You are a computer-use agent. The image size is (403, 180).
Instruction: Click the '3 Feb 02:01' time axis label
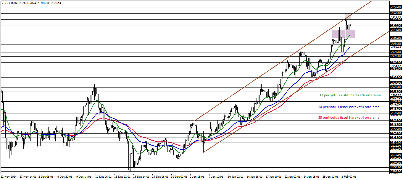(x=349, y=177)
